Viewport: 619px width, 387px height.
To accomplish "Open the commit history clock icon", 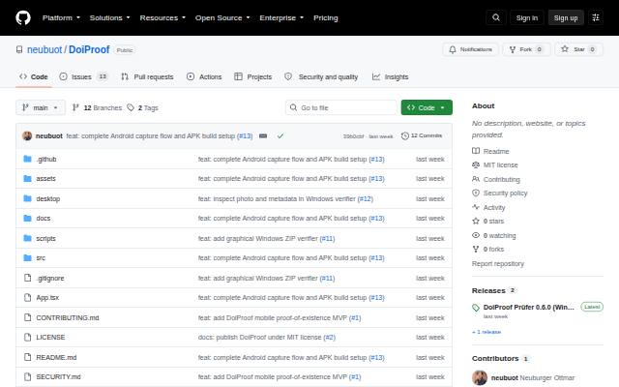I will coord(404,135).
